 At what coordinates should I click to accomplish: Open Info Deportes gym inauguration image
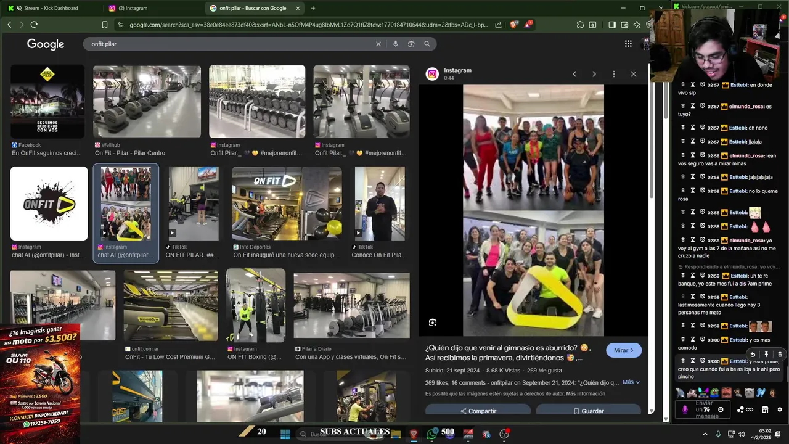pyautogui.click(x=287, y=203)
